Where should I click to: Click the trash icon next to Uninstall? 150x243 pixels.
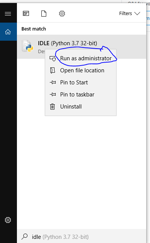point(52,107)
